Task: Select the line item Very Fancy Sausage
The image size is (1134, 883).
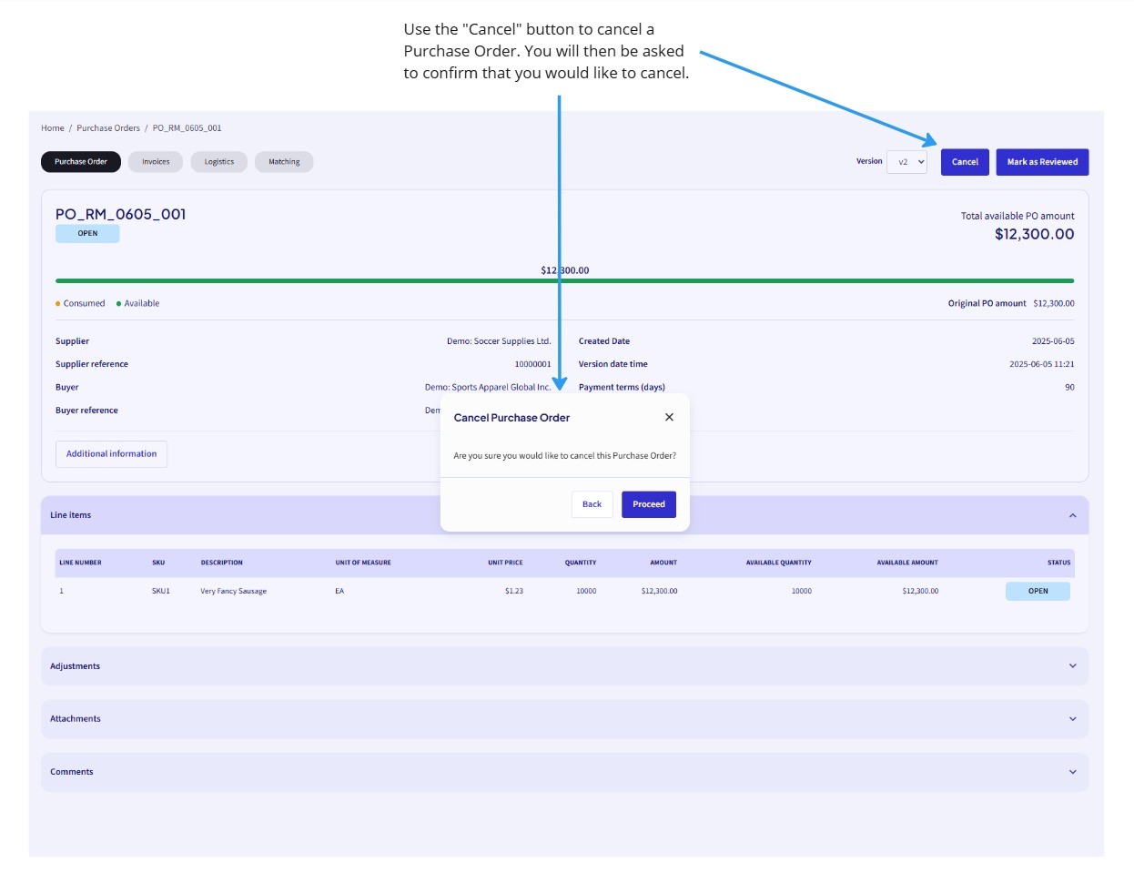Action: 235,590
